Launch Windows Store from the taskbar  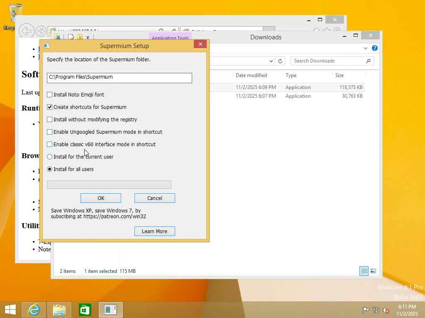85,310
